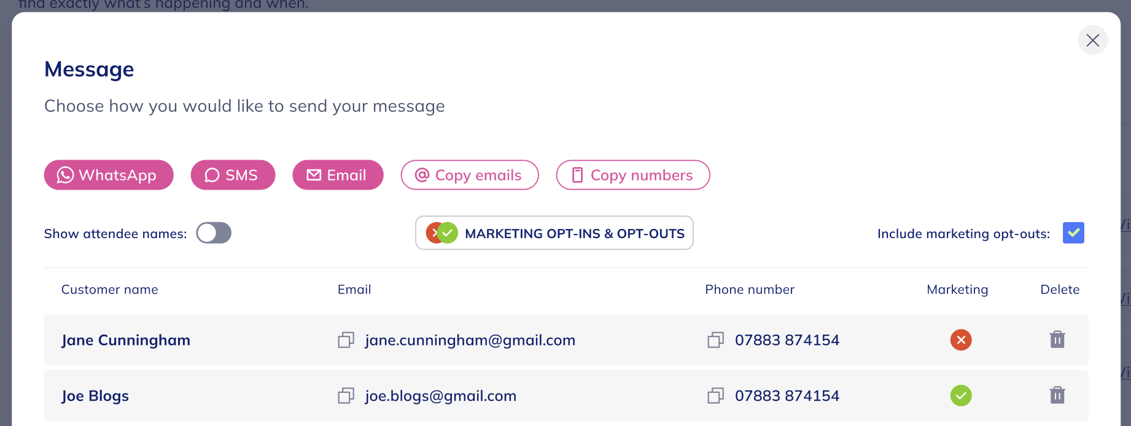Toggle Show attendee names switch
This screenshot has width=1131, height=426.
(x=214, y=233)
